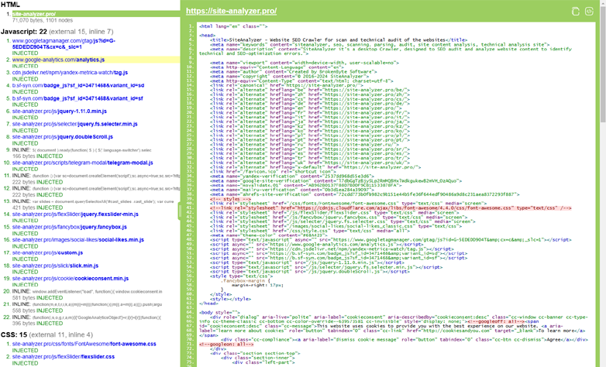Screen dimensions: 606x367
Task: Open jquery-1.11.0.min.js script link
Action: 60,111
